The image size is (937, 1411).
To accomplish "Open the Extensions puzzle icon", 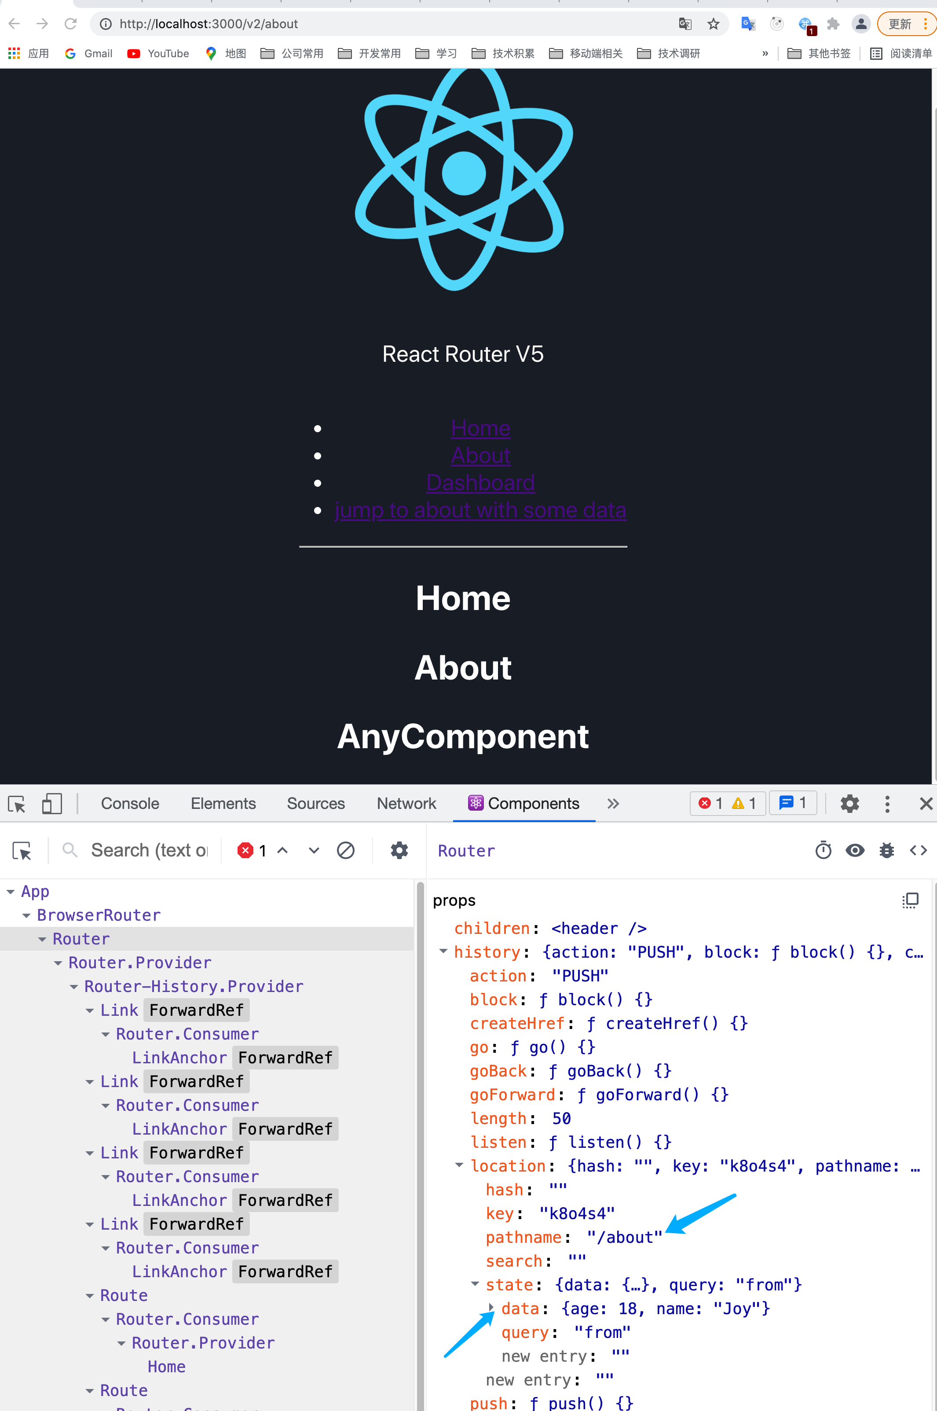I will pyautogui.click(x=833, y=24).
